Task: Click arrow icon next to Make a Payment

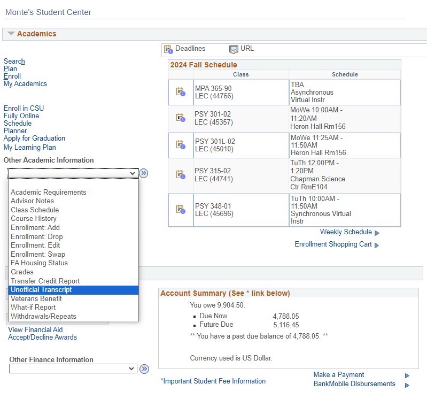Action: click(x=407, y=376)
